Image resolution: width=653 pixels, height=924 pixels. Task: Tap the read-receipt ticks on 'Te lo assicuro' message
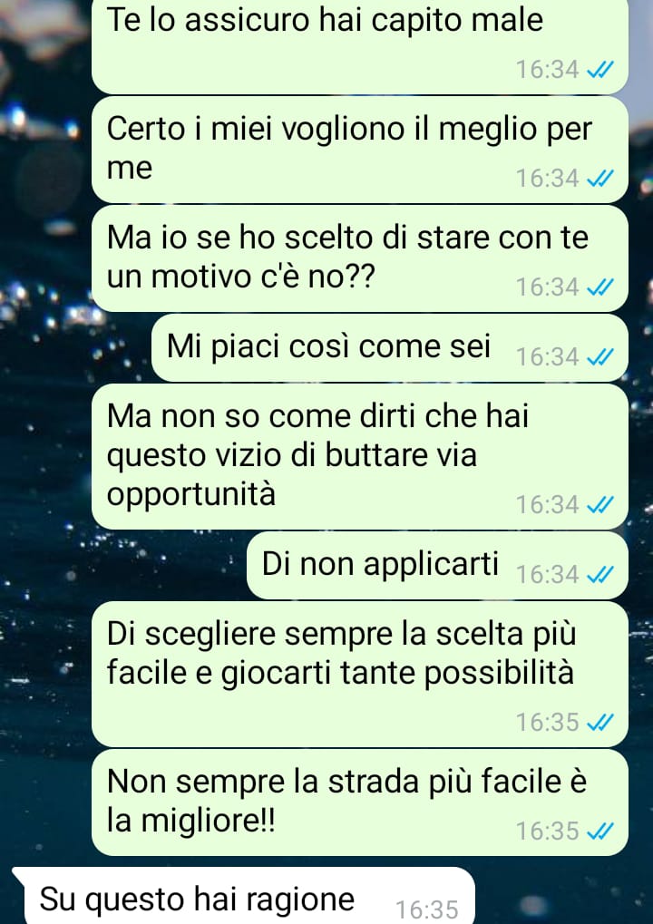pyautogui.click(x=600, y=70)
